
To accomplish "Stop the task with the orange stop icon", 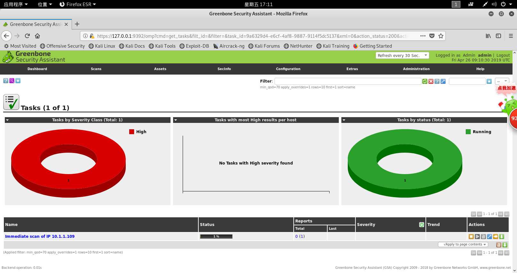I will click(x=471, y=237).
